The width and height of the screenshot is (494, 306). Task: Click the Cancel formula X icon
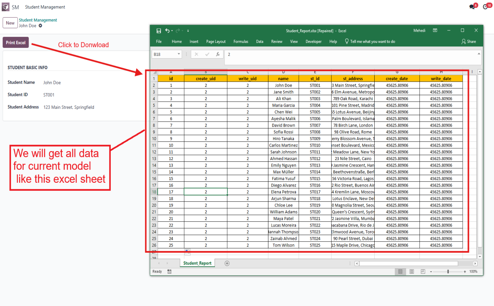click(196, 54)
